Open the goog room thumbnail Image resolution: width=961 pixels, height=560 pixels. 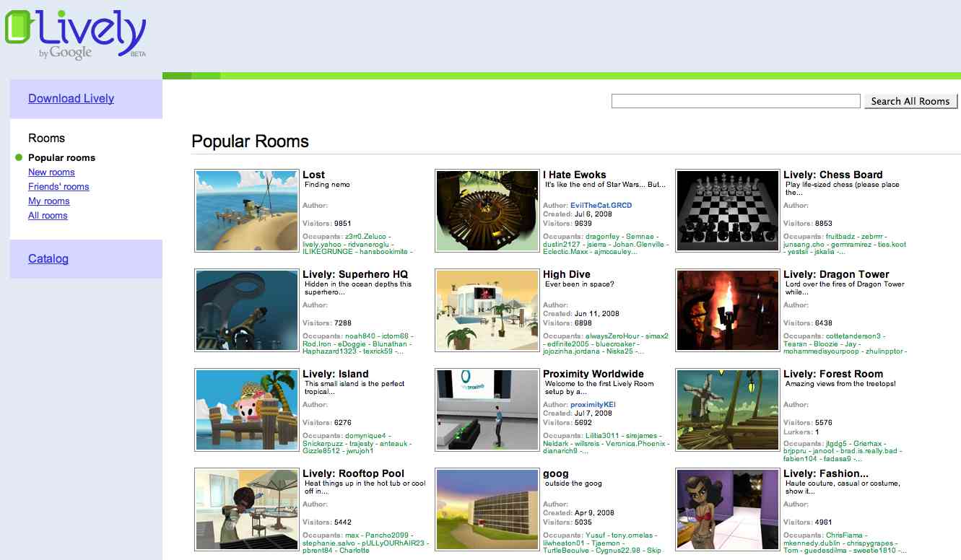click(x=487, y=509)
